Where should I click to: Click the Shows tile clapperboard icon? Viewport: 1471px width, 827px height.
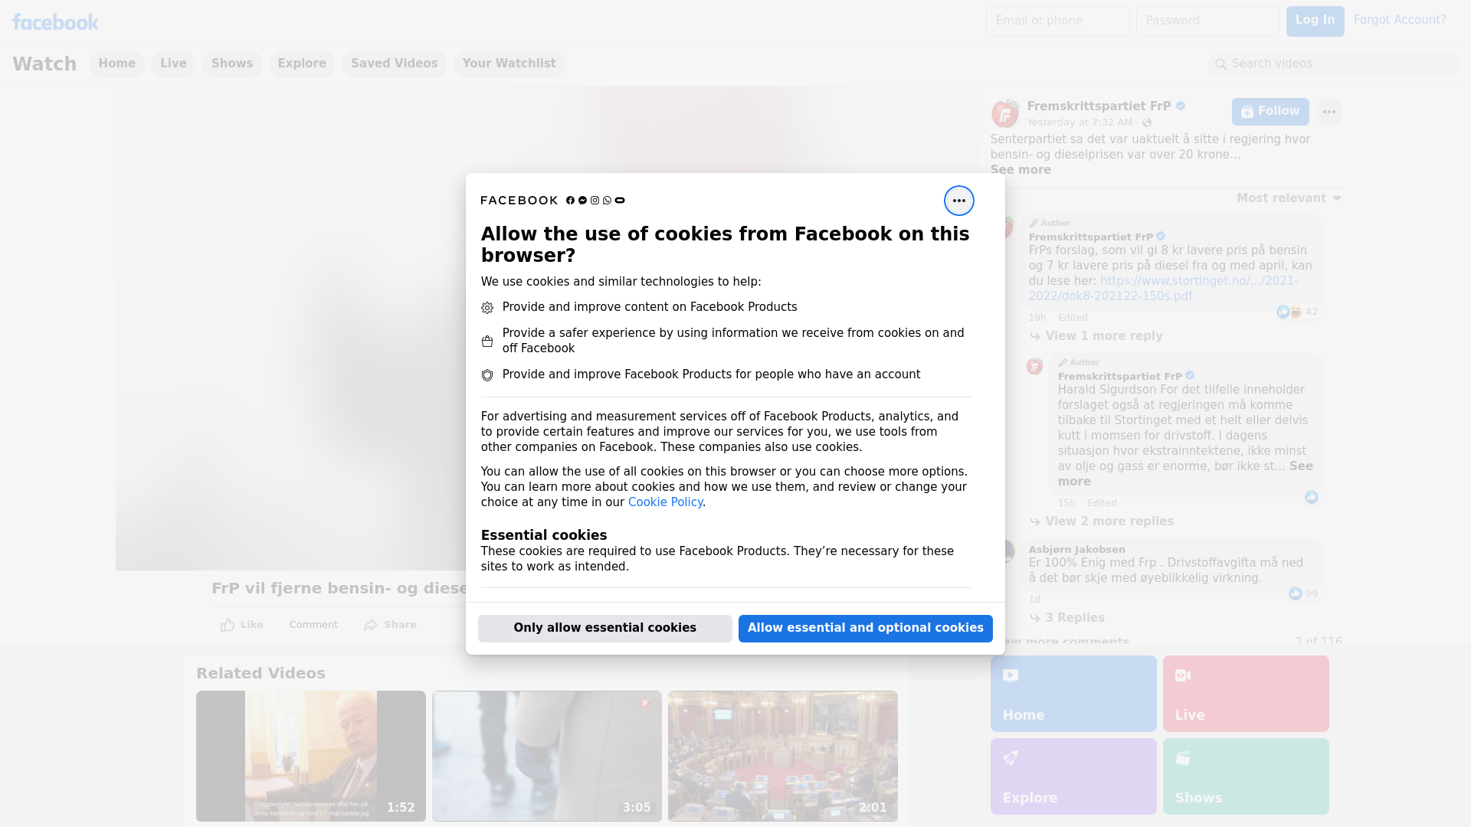coord(1183,758)
